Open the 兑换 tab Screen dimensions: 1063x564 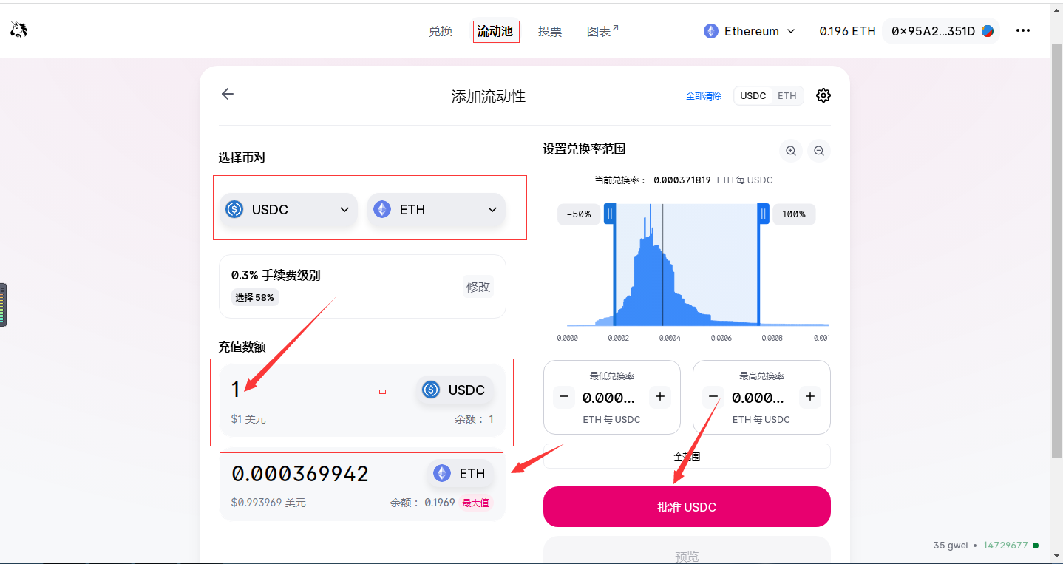(441, 31)
